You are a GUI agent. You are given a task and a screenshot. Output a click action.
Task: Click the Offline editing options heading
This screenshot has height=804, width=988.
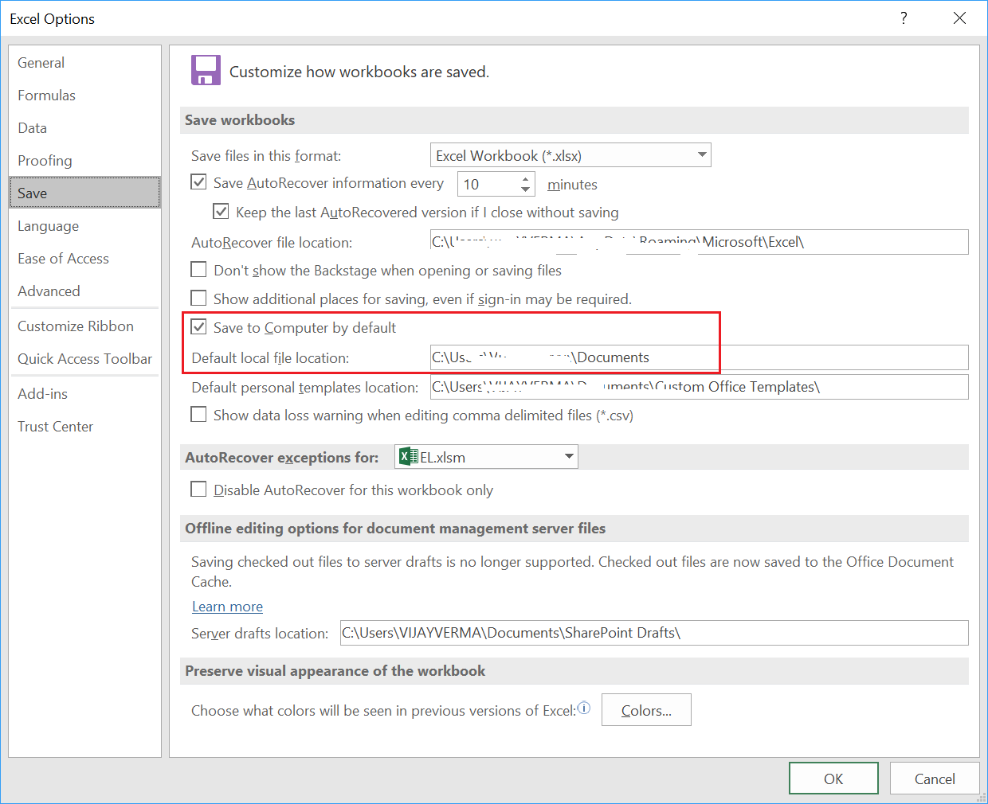[x=395, y=528]
